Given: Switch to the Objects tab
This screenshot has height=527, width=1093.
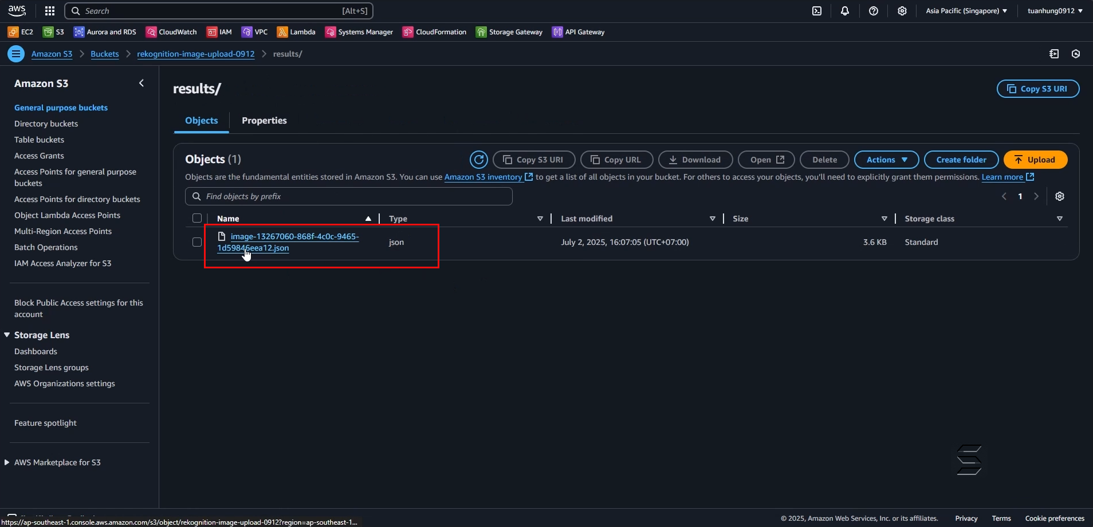Looking at the screenshot, I should point(202,121).
